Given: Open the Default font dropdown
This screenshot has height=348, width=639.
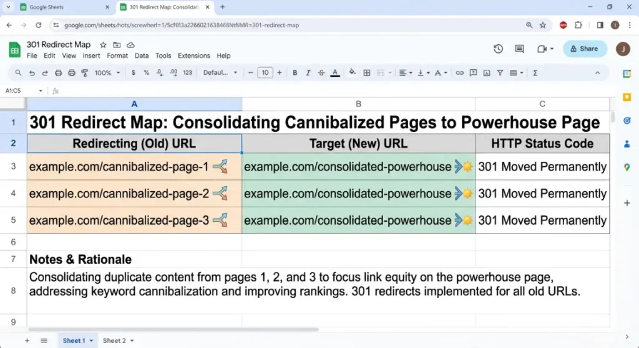Looking at the screenshot, I should (220, 73).
